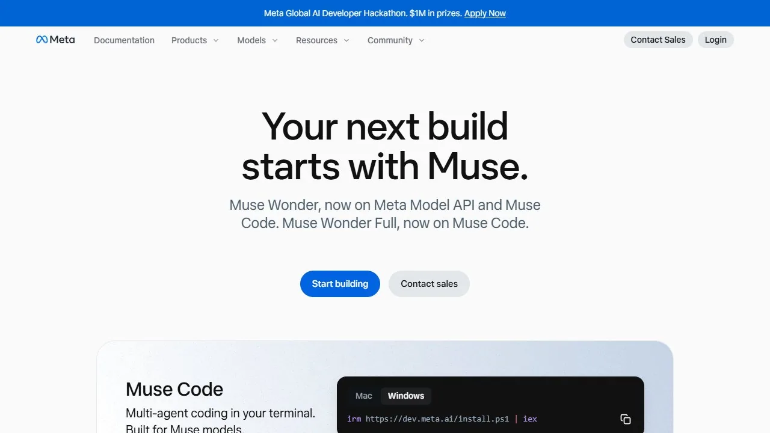Open the Documentation page
The width and height of the screenshot is (770, 433).
tap(124, 40)
